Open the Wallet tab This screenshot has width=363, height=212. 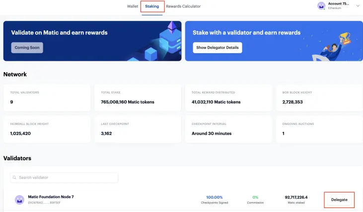pyautogui.click(x=133, y=6)
